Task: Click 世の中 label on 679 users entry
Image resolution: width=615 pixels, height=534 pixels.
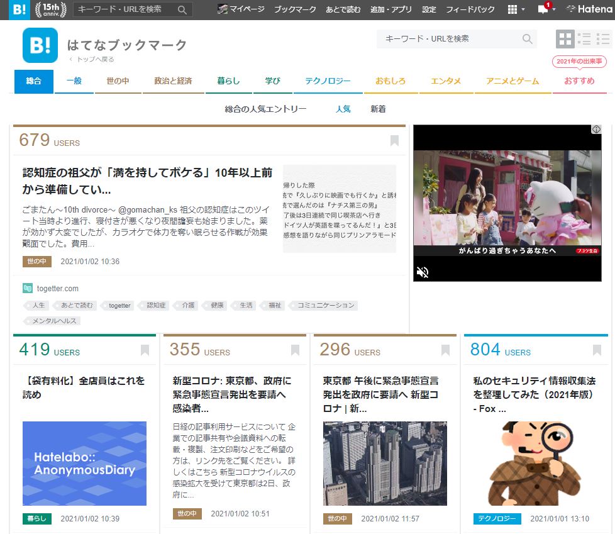Action: point(37,261)
